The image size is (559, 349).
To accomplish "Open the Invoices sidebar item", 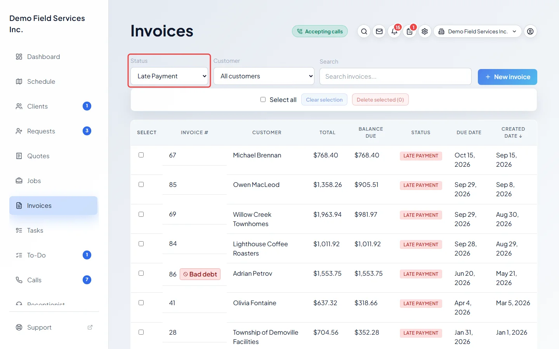I will [x=54, y=206].
